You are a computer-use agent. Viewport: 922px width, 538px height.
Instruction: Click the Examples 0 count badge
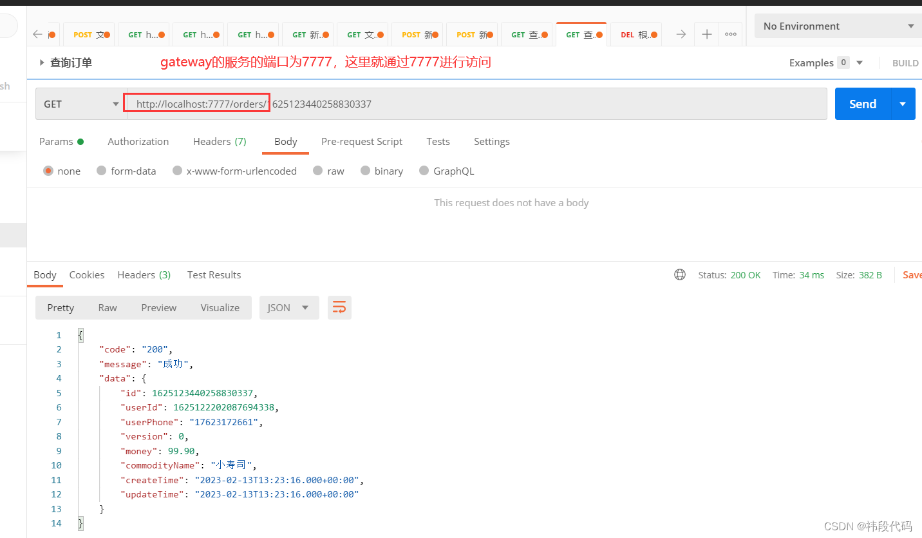843,62
